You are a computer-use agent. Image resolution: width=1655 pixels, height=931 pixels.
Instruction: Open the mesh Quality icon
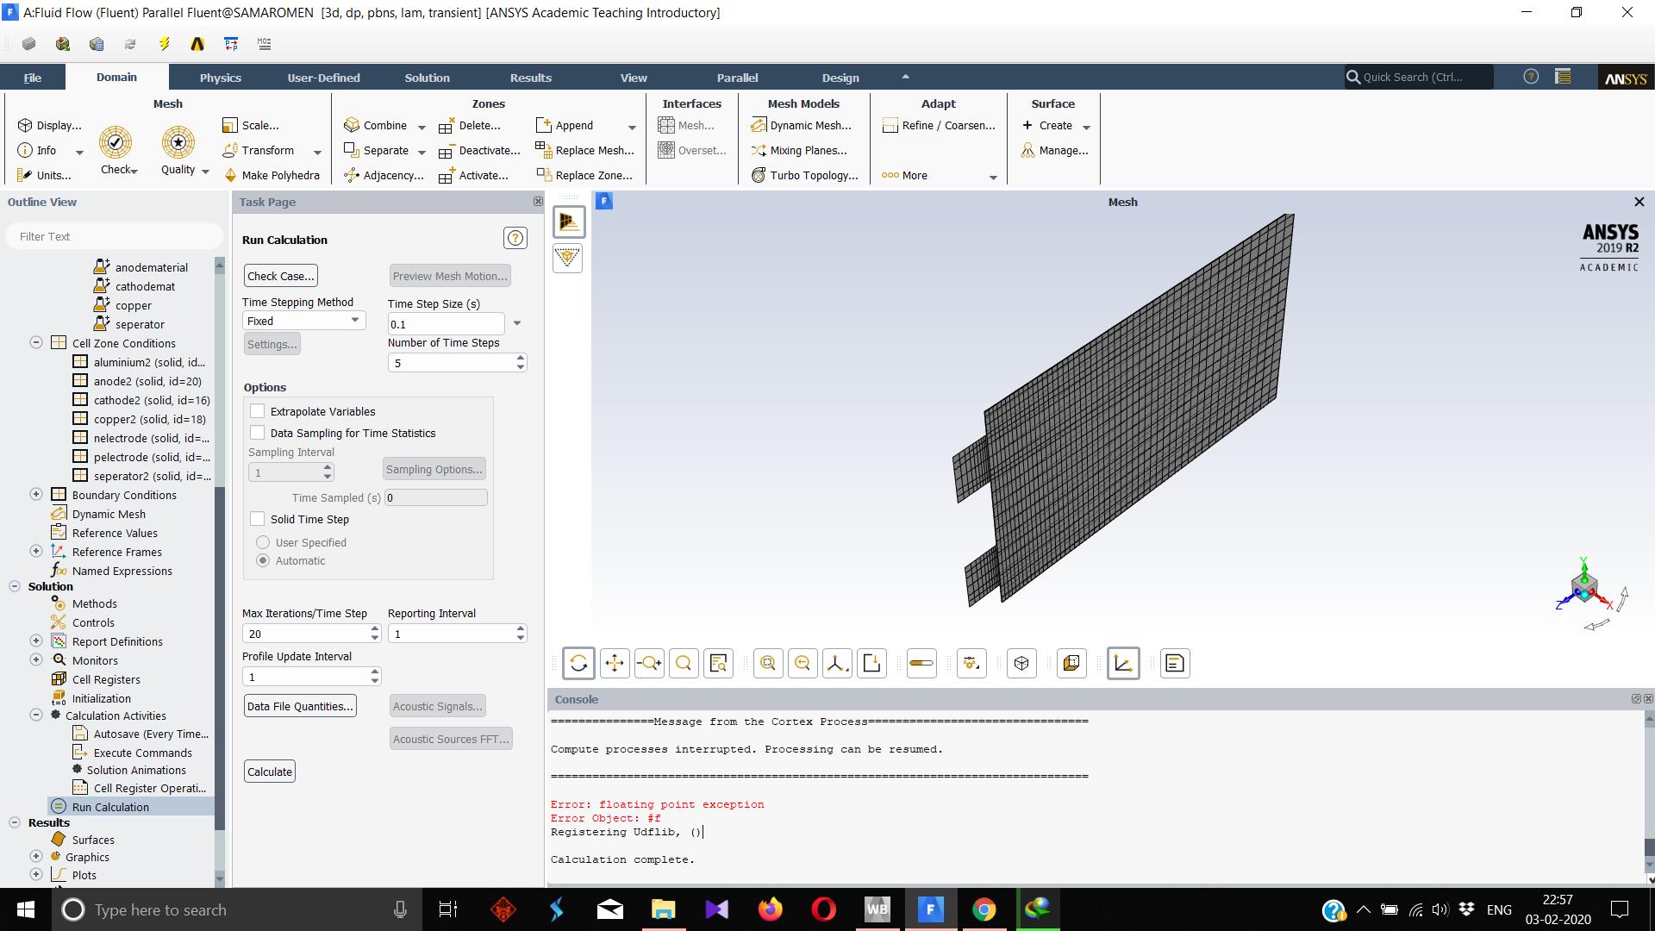[x=178, y=143]
